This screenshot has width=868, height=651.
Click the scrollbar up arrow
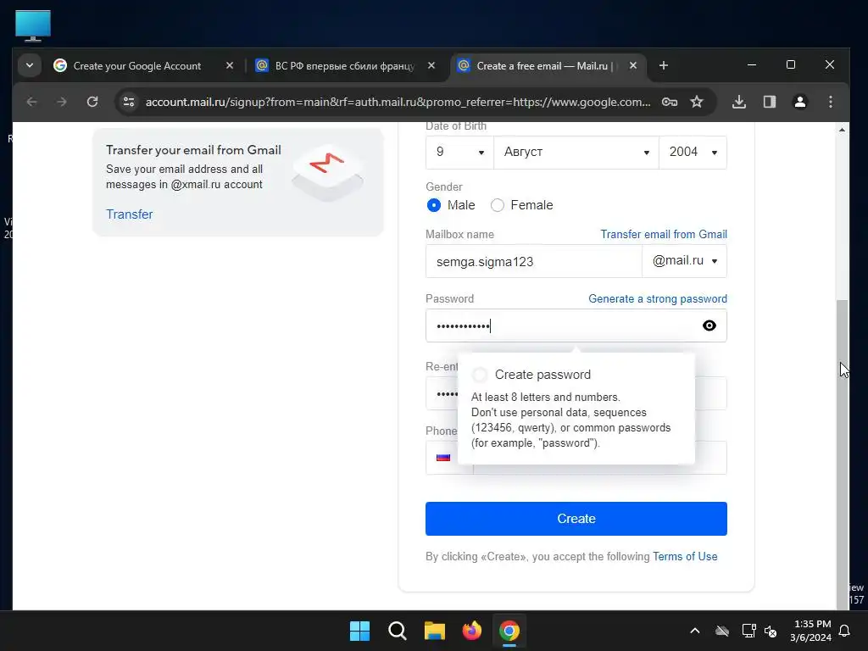(x=842, y=130)
